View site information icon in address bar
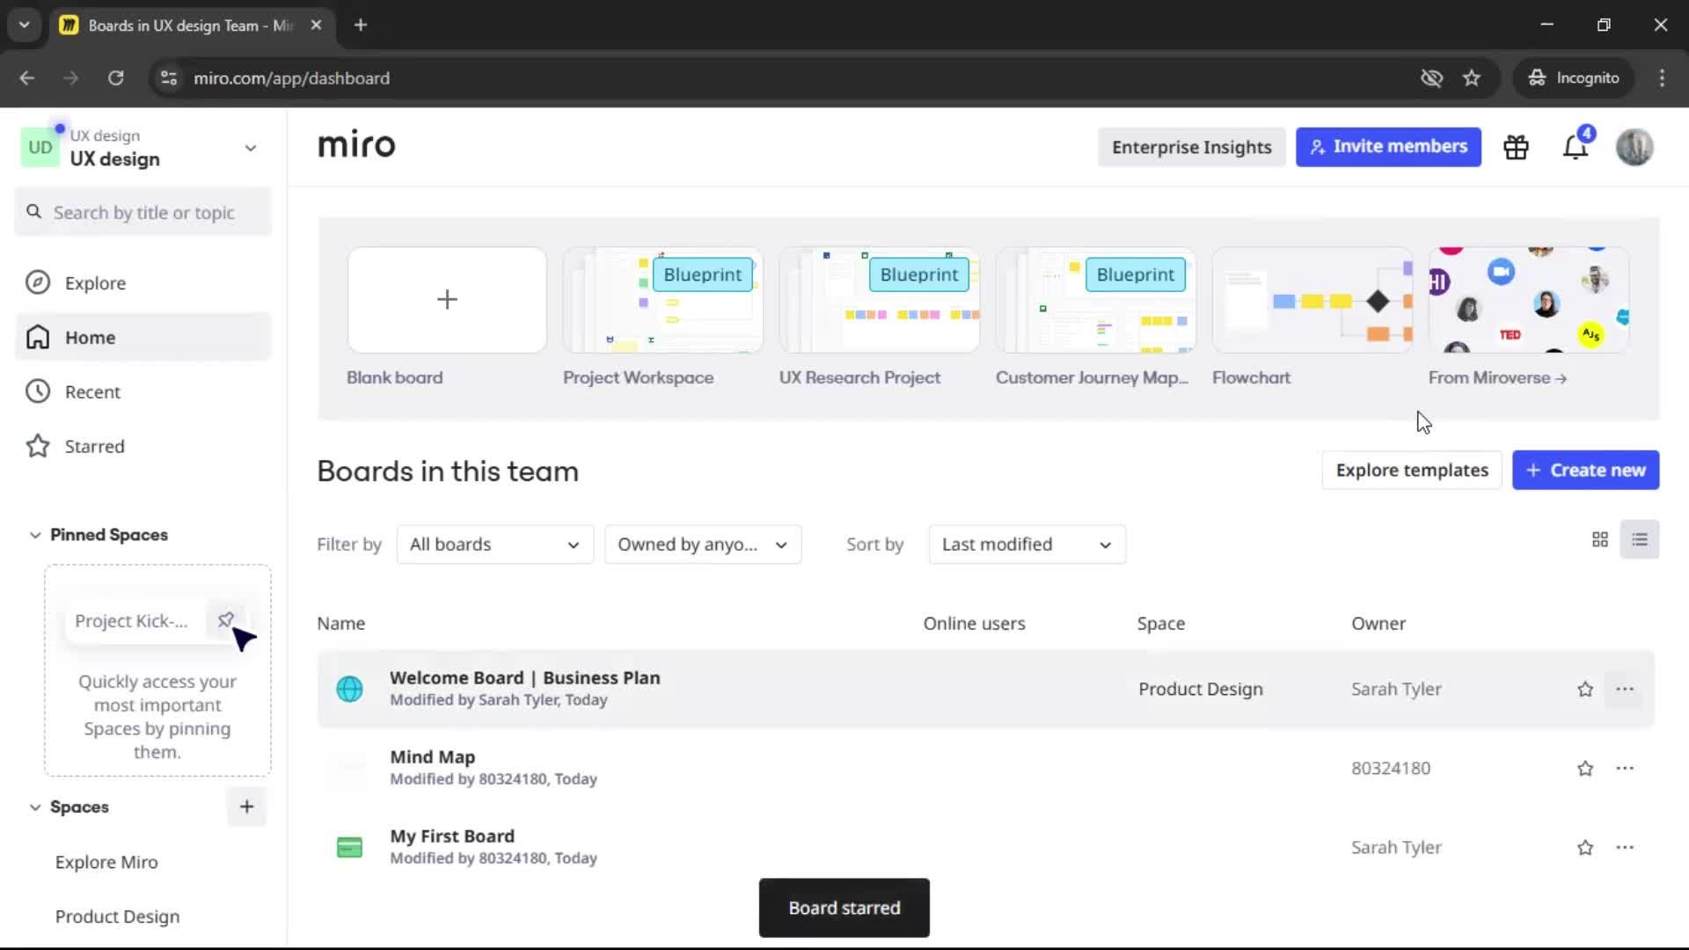 (x=169, y=78)
